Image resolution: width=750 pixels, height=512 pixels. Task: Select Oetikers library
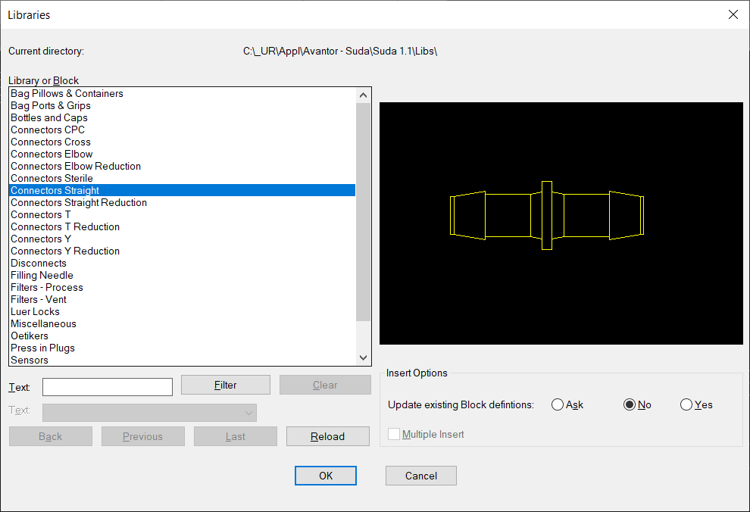[x=183, y=336]
